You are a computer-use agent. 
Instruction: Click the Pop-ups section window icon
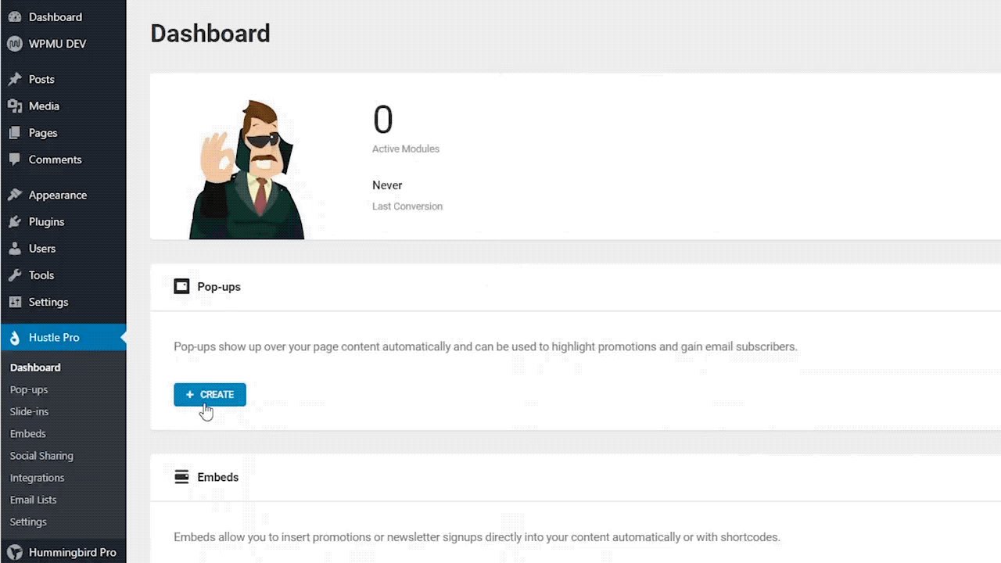[181, 286]
